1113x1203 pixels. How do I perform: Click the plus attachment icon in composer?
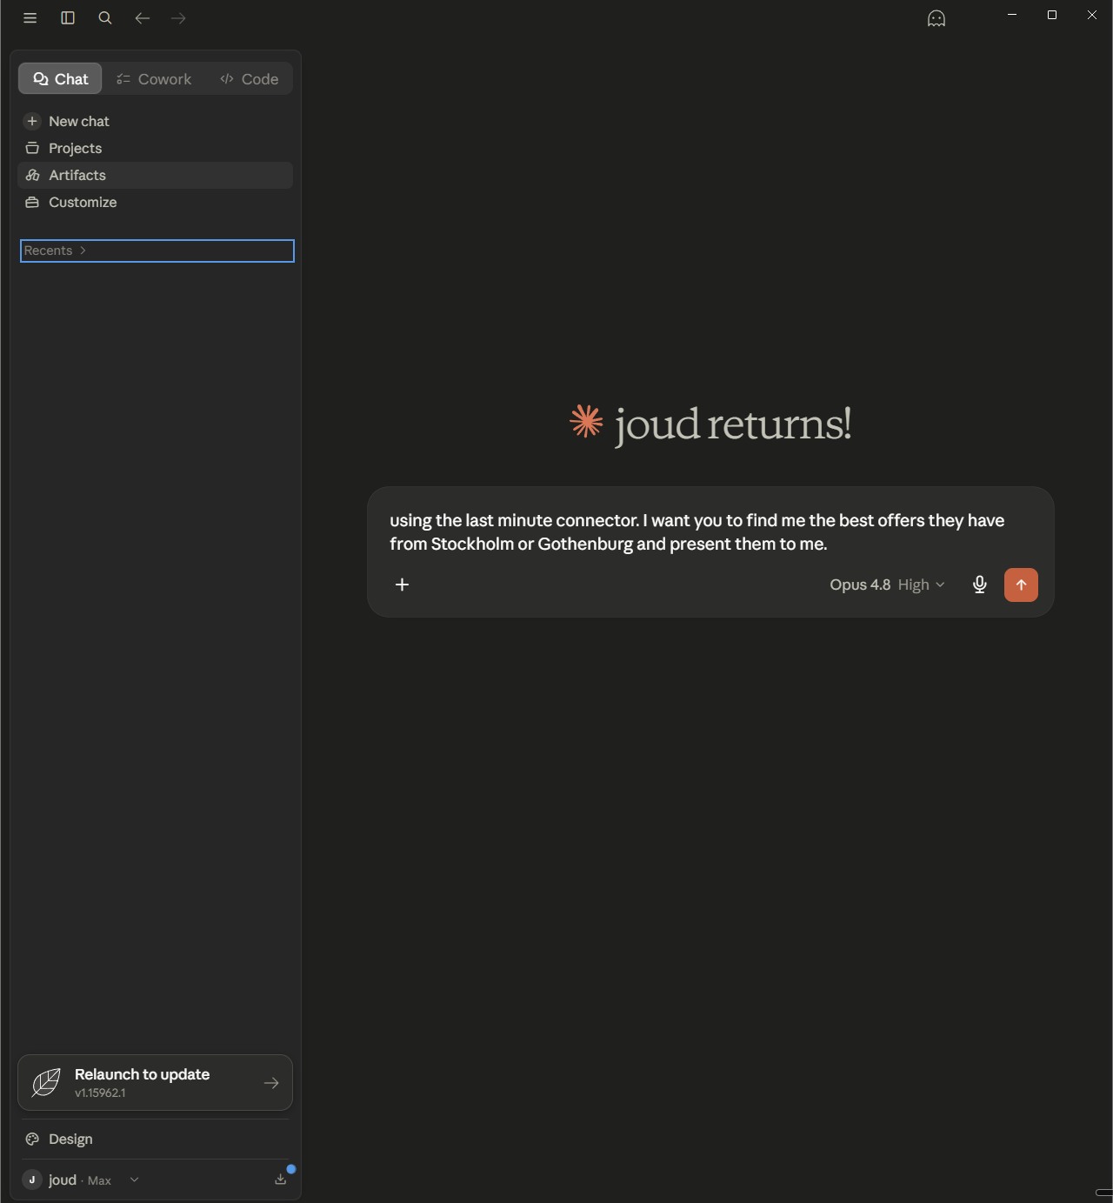[x=402, y=585]
